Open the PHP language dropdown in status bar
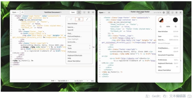The width and height of the screenshot is (194, 99). tap(53, 81)
